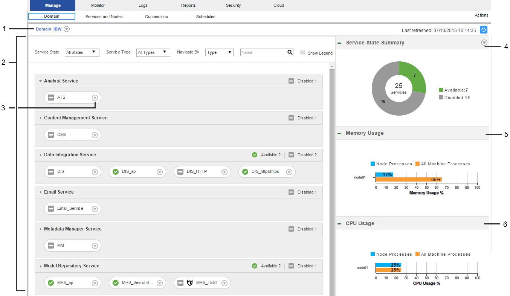Viewport: 510px width, 296px height.
Task: Open the action menu arrow on DIS_ap service
Action: [x=160, y=172]
